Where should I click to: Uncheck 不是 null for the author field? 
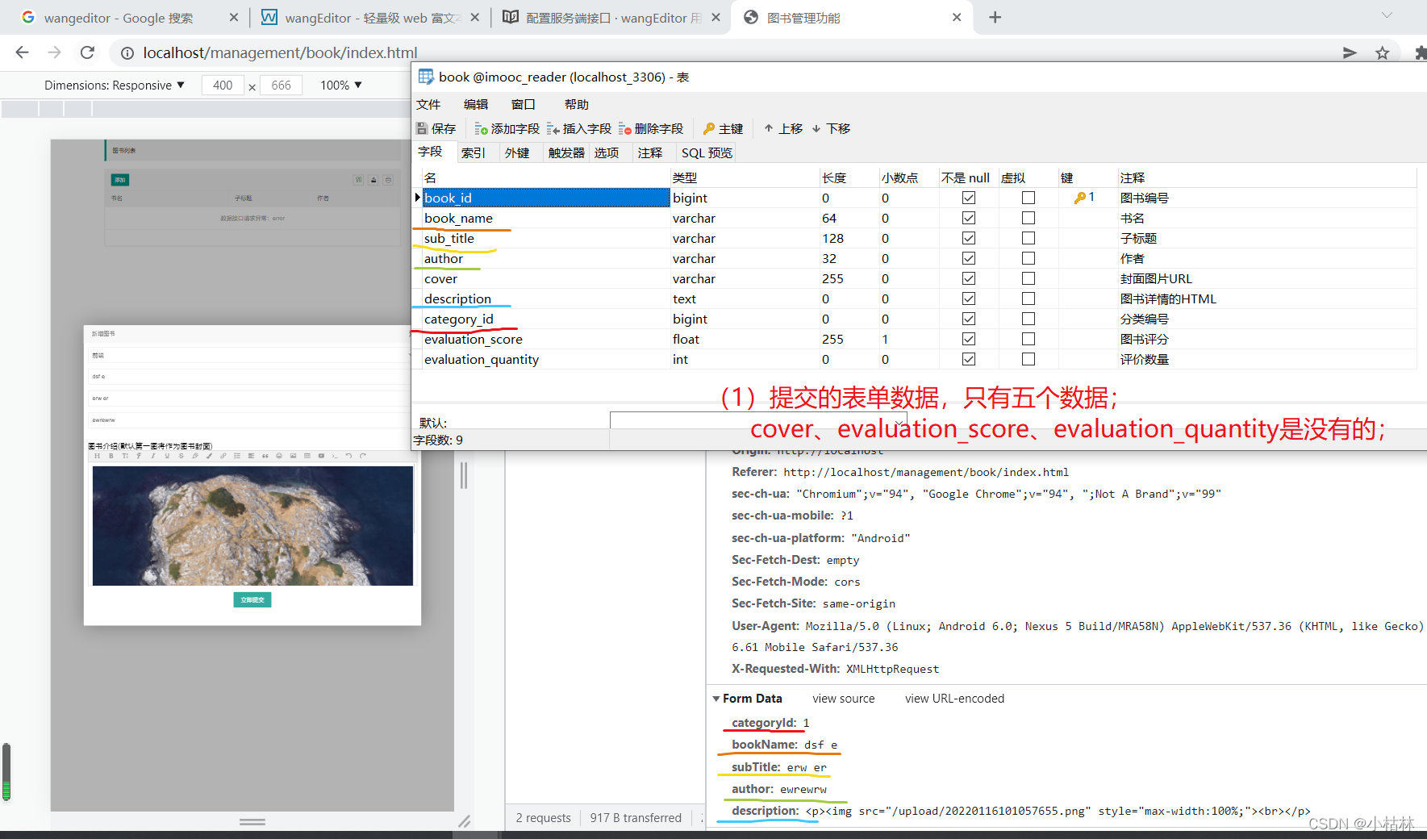[x=967, y=257]
